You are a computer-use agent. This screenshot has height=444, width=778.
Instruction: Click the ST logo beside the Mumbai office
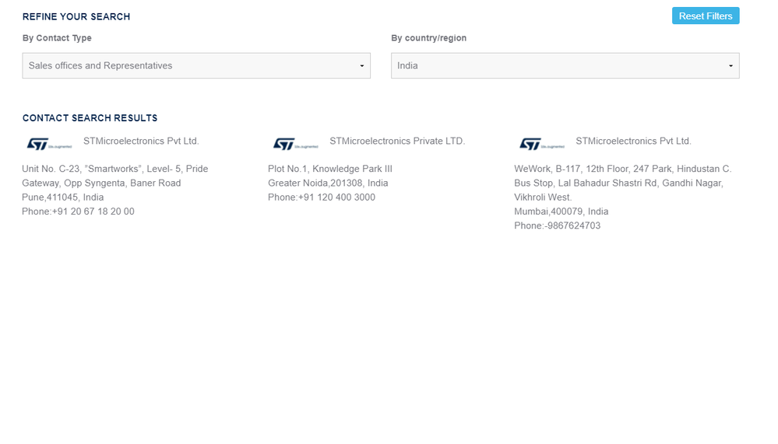(x=541, y=144)
